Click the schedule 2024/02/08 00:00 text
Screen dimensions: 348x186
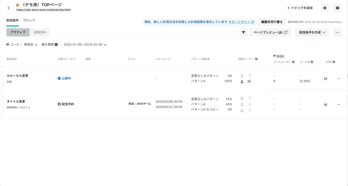pos(170,101)
